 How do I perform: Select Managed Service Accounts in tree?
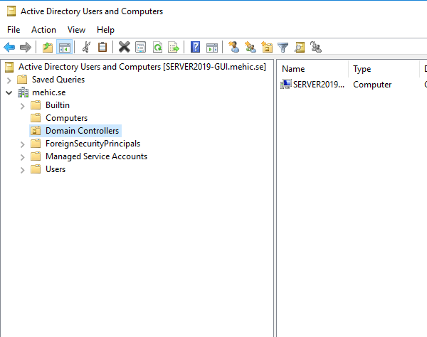[96, 156]
